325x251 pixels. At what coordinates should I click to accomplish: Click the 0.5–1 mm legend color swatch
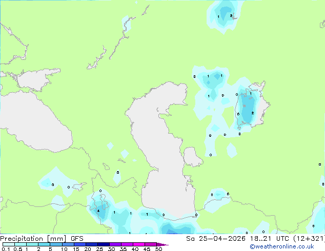[21, 244]
